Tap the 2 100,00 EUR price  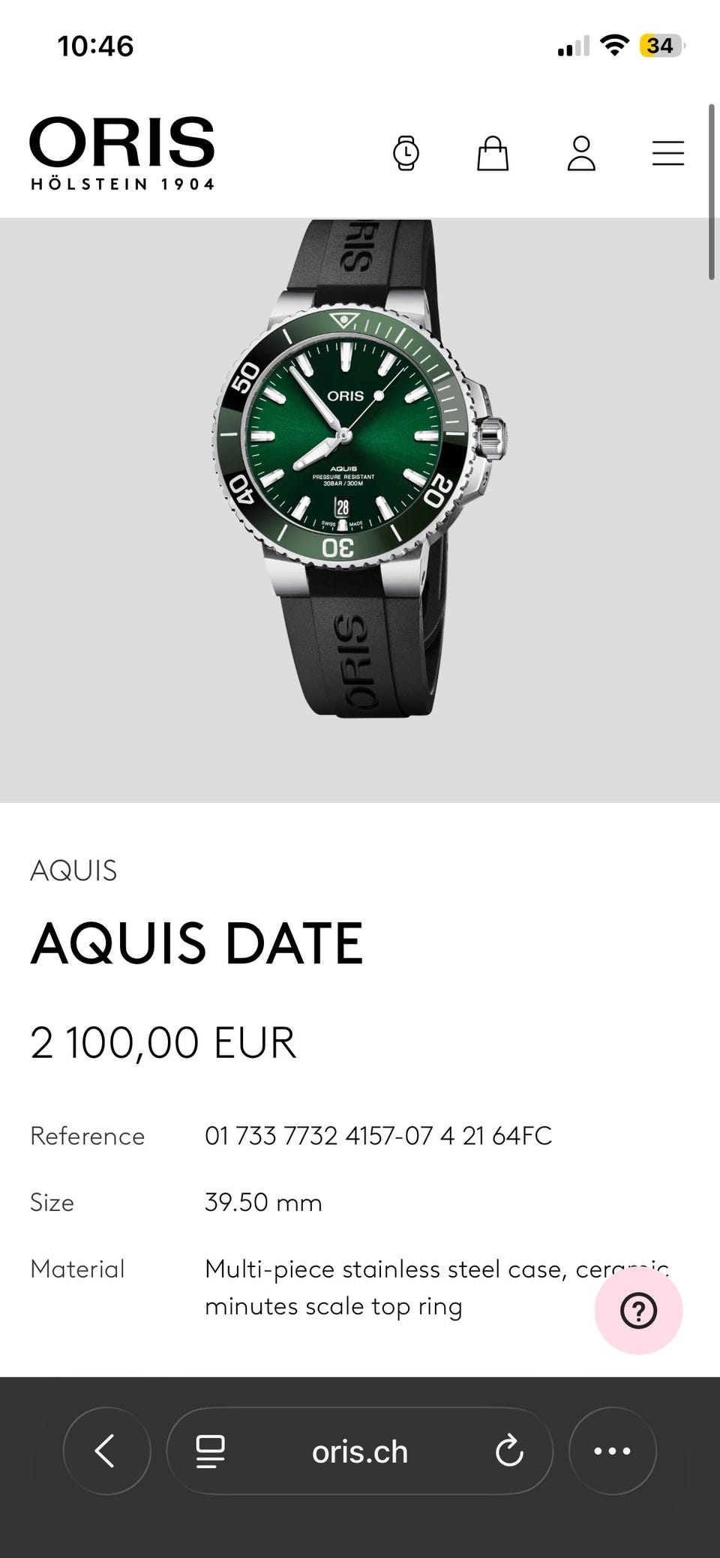pos(163,1042)
